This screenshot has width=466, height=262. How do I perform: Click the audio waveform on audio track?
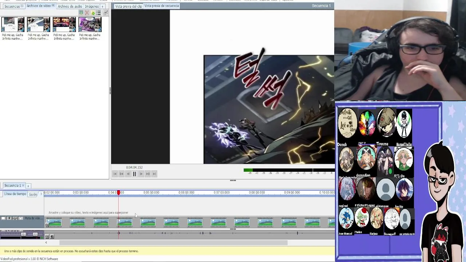coord(189,233)
